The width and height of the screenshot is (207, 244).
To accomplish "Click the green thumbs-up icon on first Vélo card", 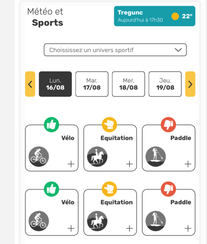I will (x=51, y=124).
